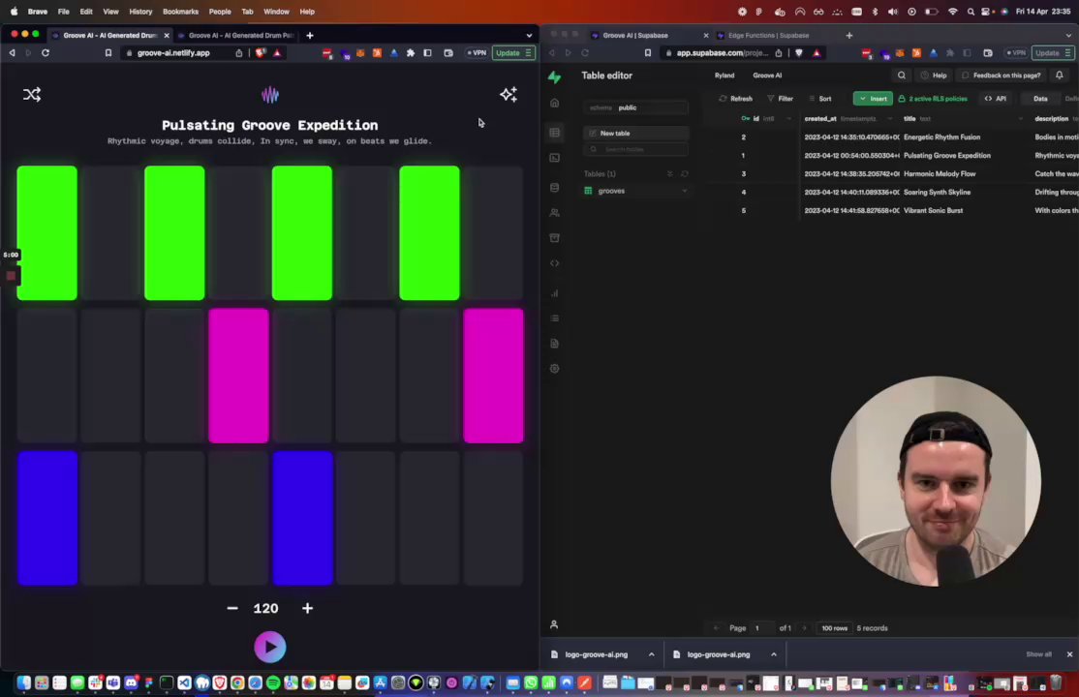Click the groove-ai.netlify.app address bar

(173, 53)
